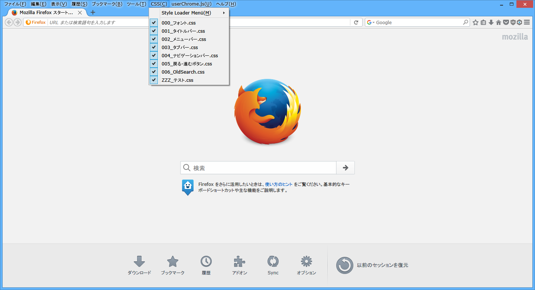Viewport: 535px width, 290px height.
Task: Open ブックマーク star at page bottom
Action: (x=173, y=265)
